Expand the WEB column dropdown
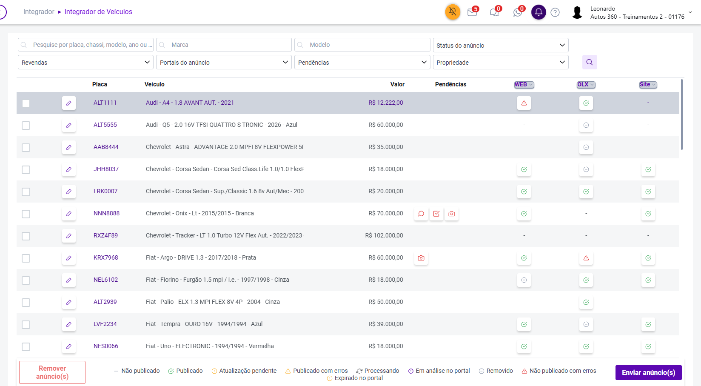 (x=524, y=85)
